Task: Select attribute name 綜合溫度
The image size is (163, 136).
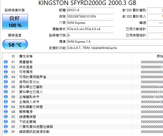Action: pyautogui.click(x=26, y=67)
